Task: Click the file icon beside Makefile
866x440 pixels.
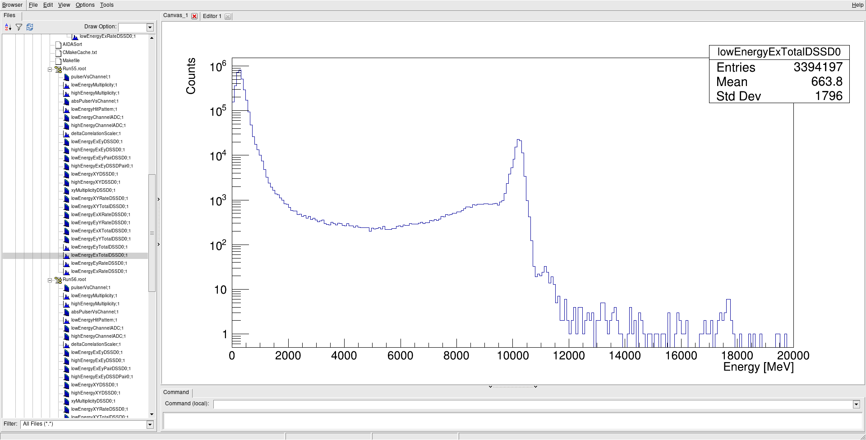Action: (x=58, y=61)
